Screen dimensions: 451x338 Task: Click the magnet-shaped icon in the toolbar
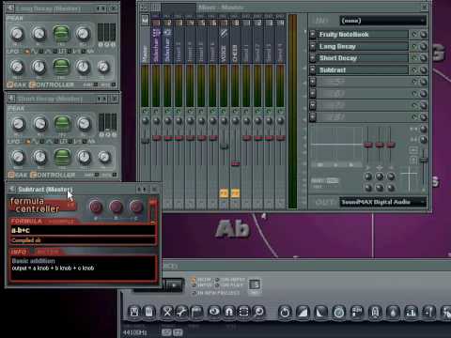229,312
